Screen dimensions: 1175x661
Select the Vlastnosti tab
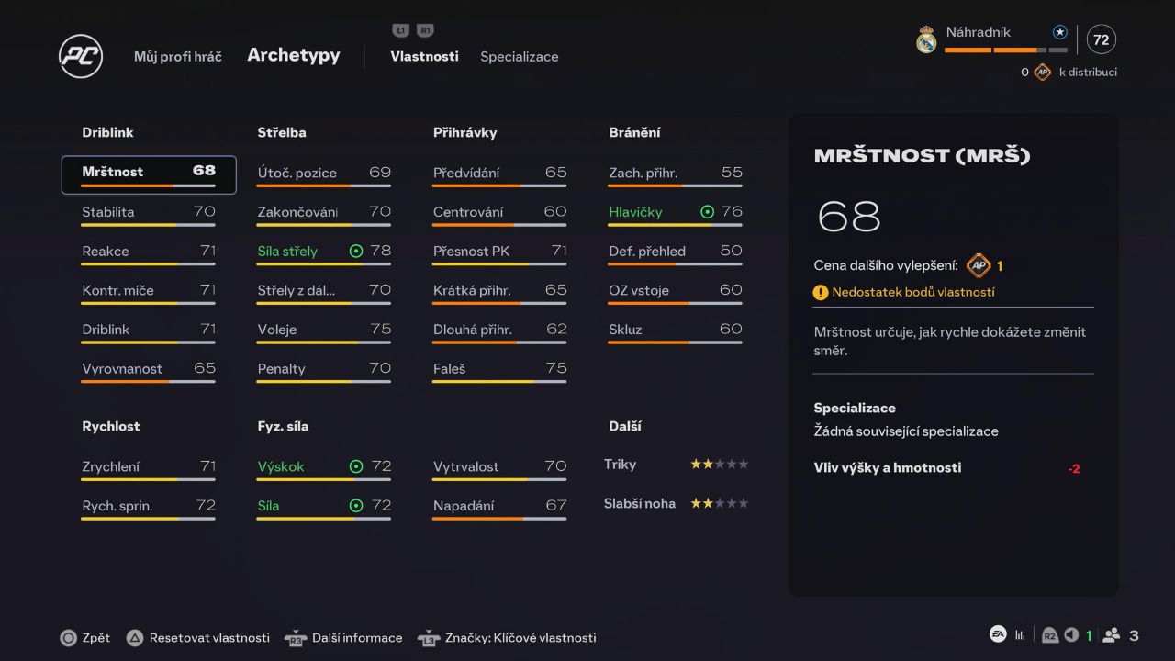point(424,57)
